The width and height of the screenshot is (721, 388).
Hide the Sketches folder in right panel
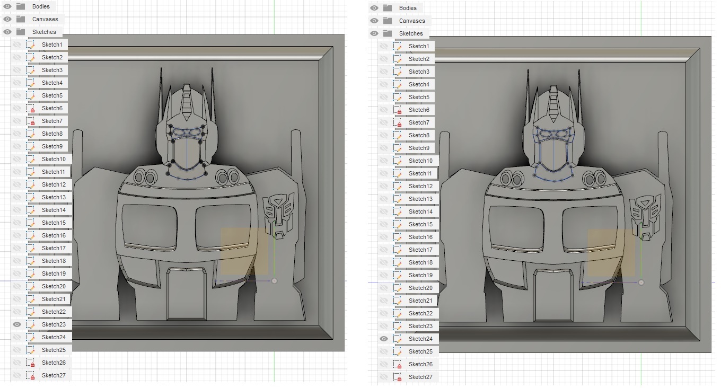coord(374,33)
